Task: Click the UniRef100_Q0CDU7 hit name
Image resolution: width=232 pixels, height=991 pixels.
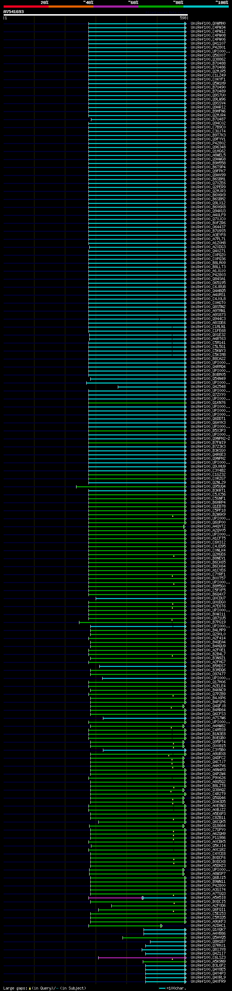Action: pos(208,598)
